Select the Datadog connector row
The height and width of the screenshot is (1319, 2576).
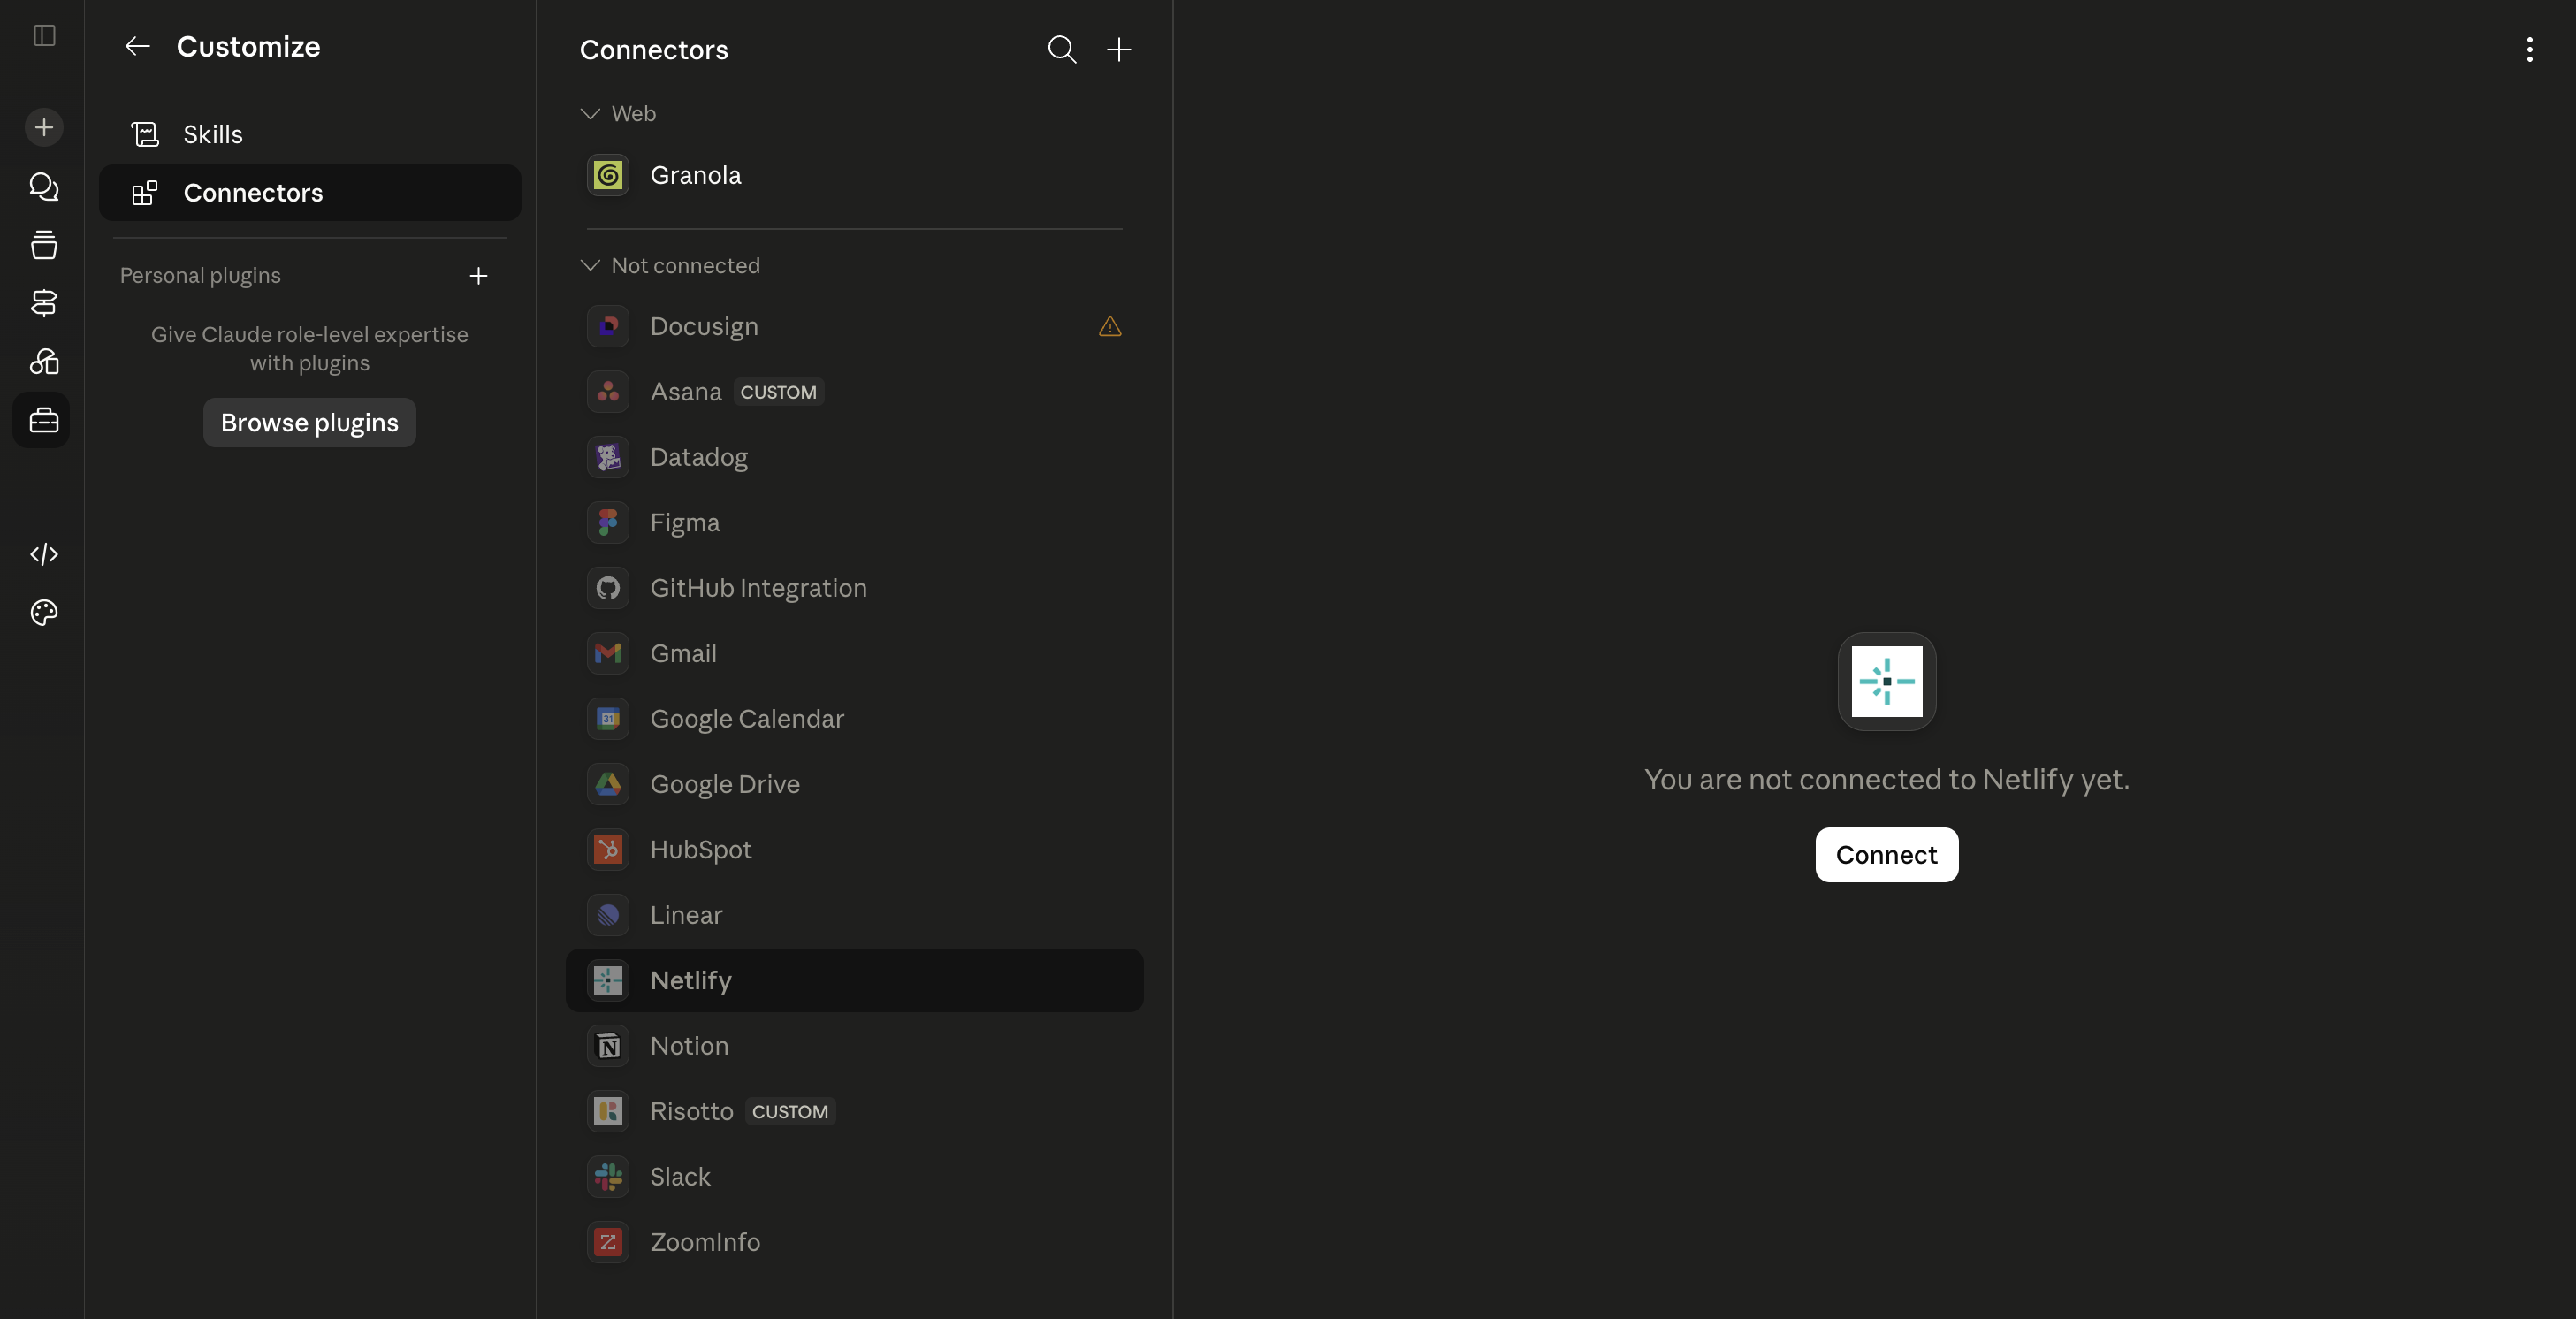pos(854,458)
